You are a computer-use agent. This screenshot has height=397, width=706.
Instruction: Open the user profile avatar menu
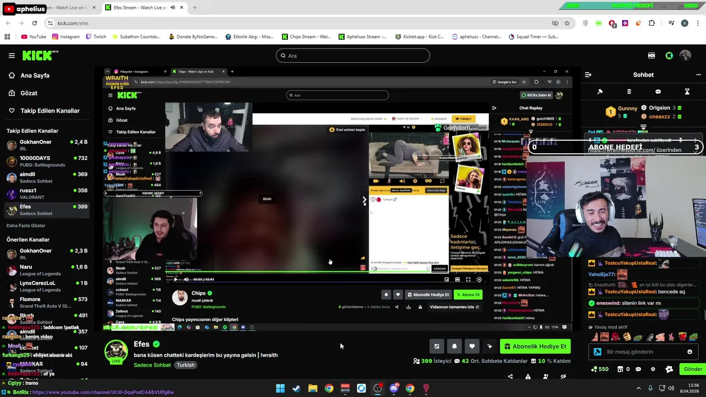(686, 56)
